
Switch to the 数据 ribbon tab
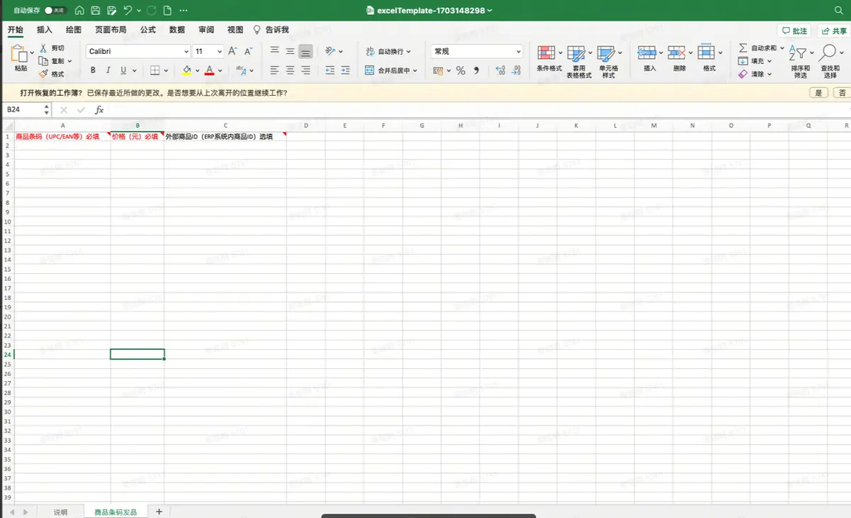pyautogui.click(x=177, y=30)
